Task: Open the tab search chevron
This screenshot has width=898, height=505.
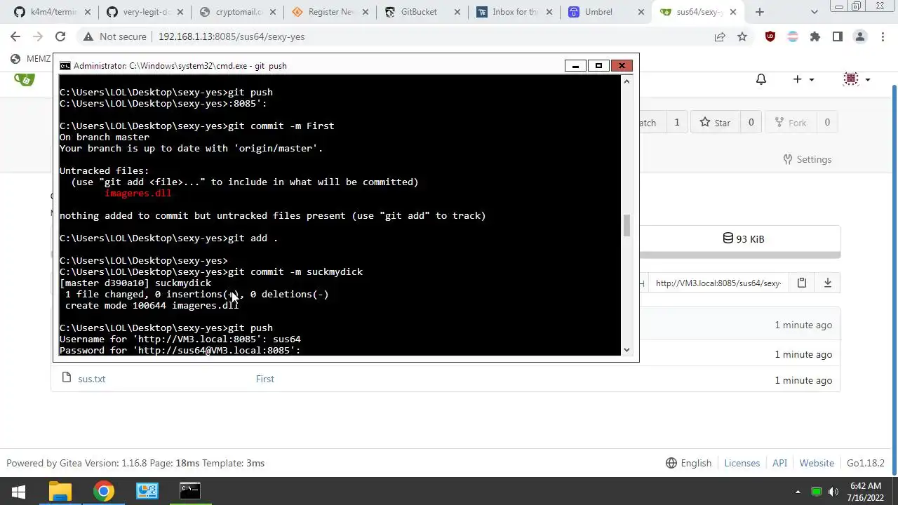Action: click(814, 12)
